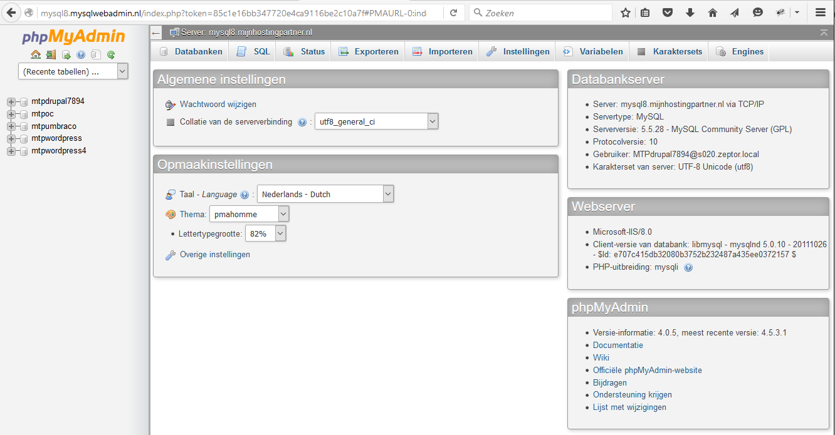Open the Firefox hamburger menu
The width and height of the screenshot is (835, 435).
coord(821,13)
